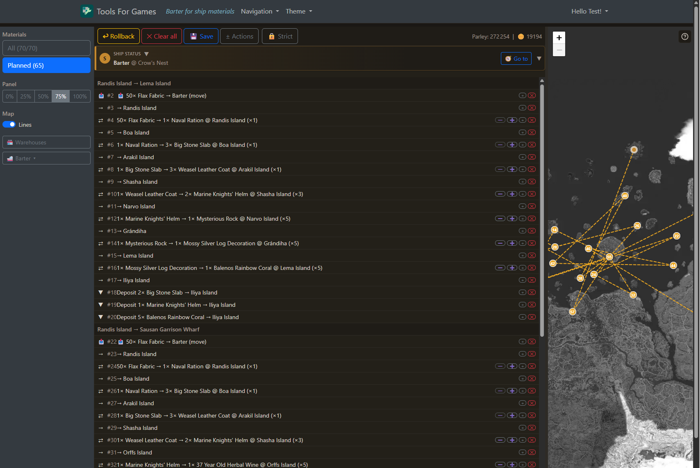Set panel width to 100%
The height and width of the screenshot is (468, 700).
click(80, 96)
